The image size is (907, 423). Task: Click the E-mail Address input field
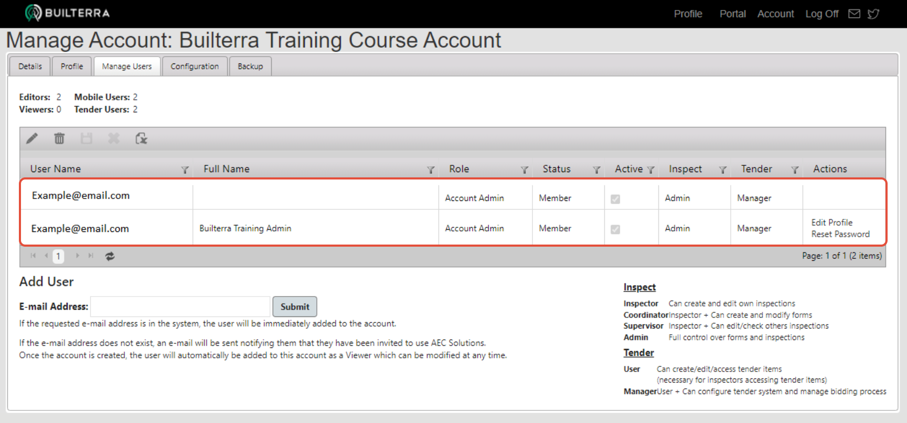[x=180, y=306]
